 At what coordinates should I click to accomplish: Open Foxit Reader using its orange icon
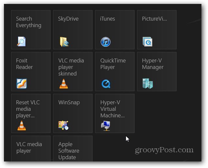tap(22, 84)
